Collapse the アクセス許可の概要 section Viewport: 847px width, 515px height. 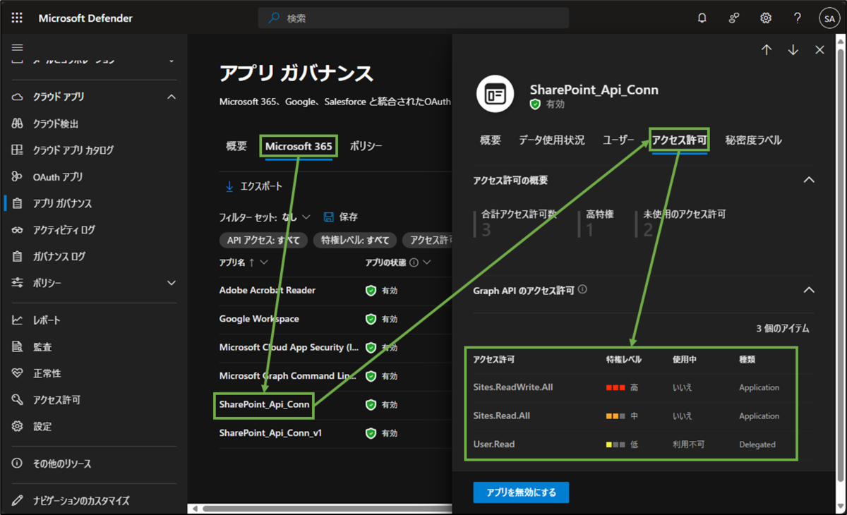point(810,180)
